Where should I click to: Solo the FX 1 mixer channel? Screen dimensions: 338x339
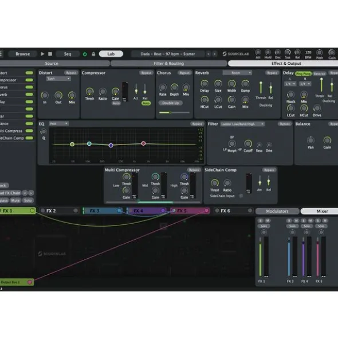[264, 226]
